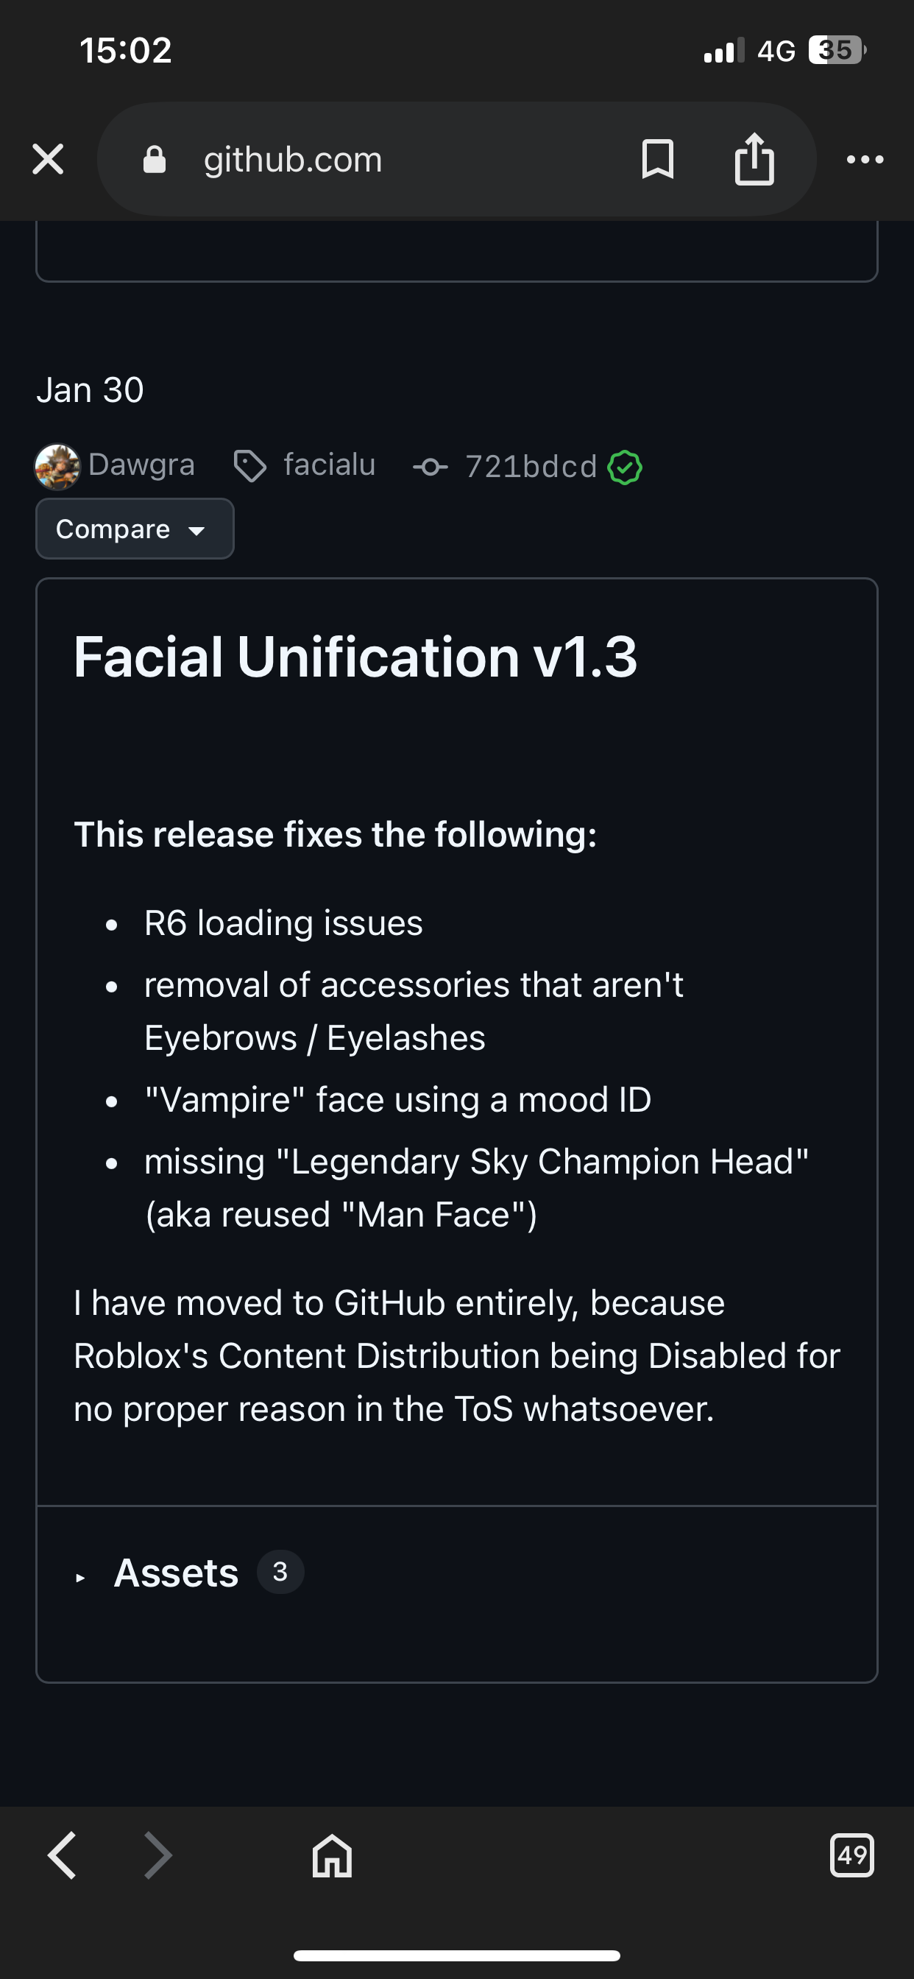Viewport: 914px width, 1979px height.
Task: Tap the home icon in bottom bar
Action: pyautogui.click(x=332, y=1855)
